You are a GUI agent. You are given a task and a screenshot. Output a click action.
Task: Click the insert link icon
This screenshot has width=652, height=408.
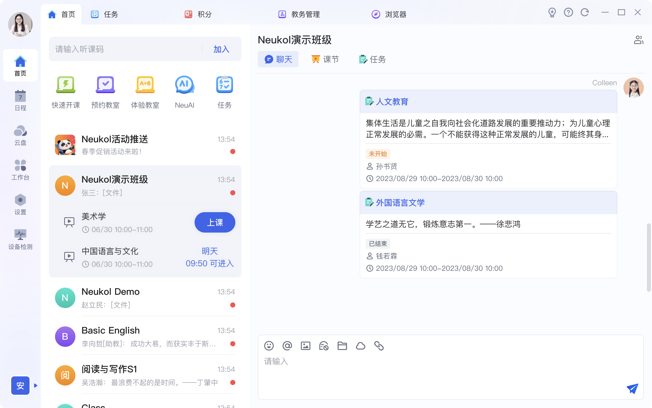click(x=379, y=346)
